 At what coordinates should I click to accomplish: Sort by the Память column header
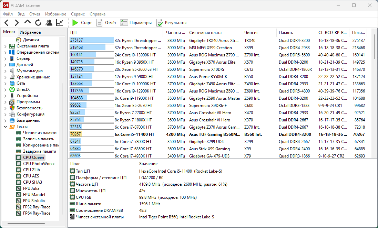click(296, 33)
